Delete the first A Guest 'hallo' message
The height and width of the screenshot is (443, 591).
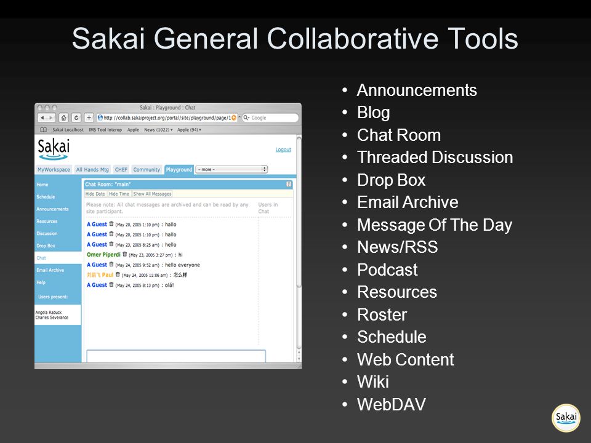[x=111, y=224]
